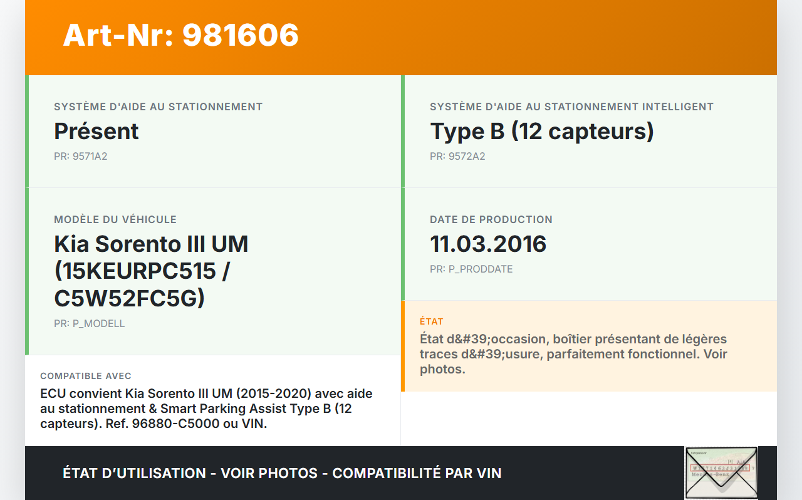Click the production date 11.03.2016
Screen dimensions: 802x500
click(x=488, y=244)
